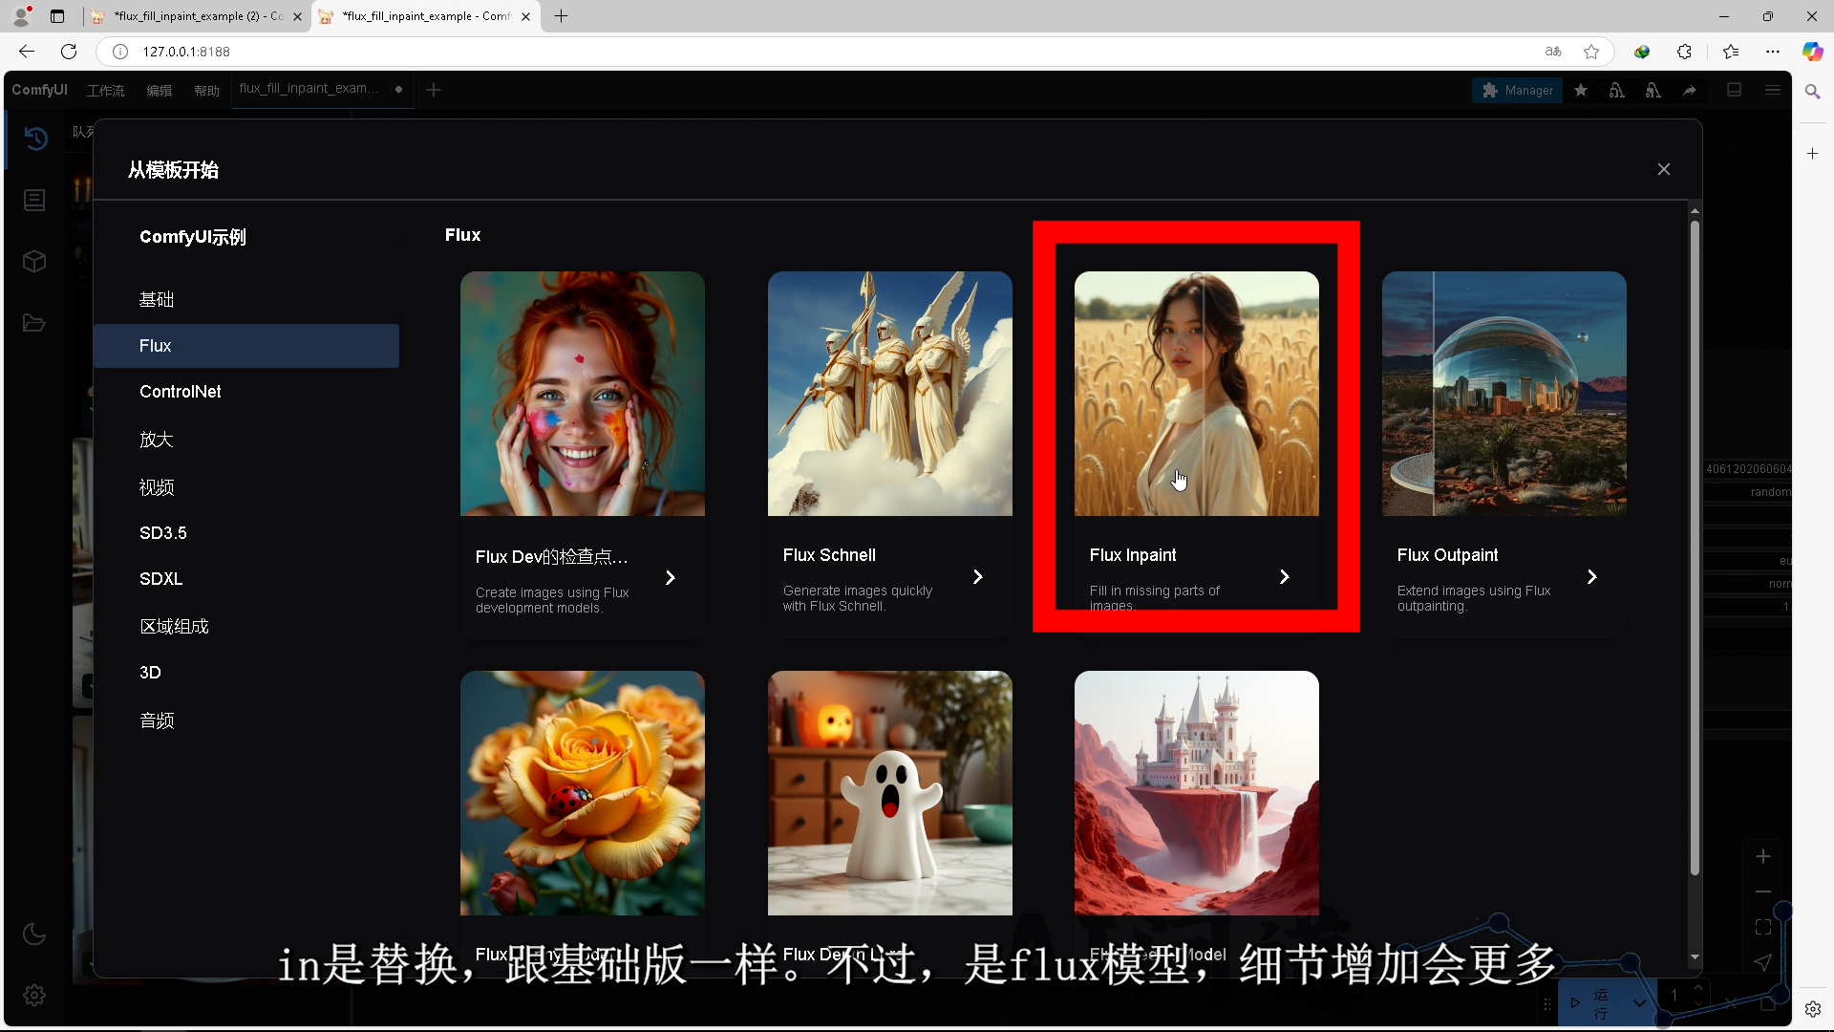Click the share arrow icon in top bar

pos(1690,90)
